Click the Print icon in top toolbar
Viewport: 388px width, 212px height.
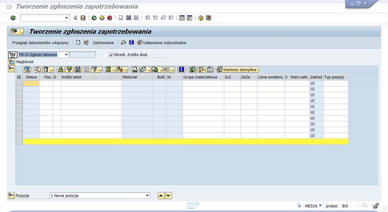(x=121, y=18)
